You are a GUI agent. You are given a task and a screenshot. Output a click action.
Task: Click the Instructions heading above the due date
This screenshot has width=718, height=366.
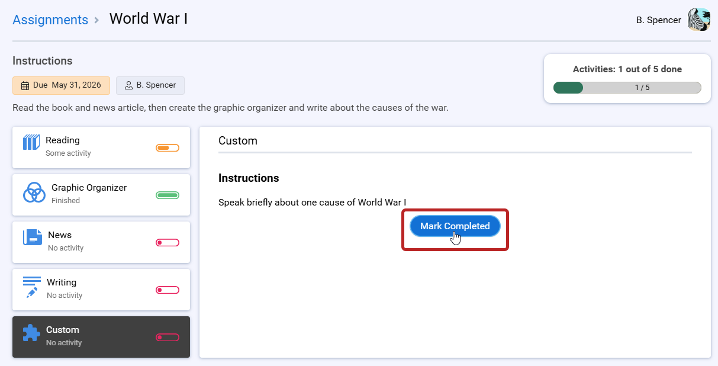43,61
